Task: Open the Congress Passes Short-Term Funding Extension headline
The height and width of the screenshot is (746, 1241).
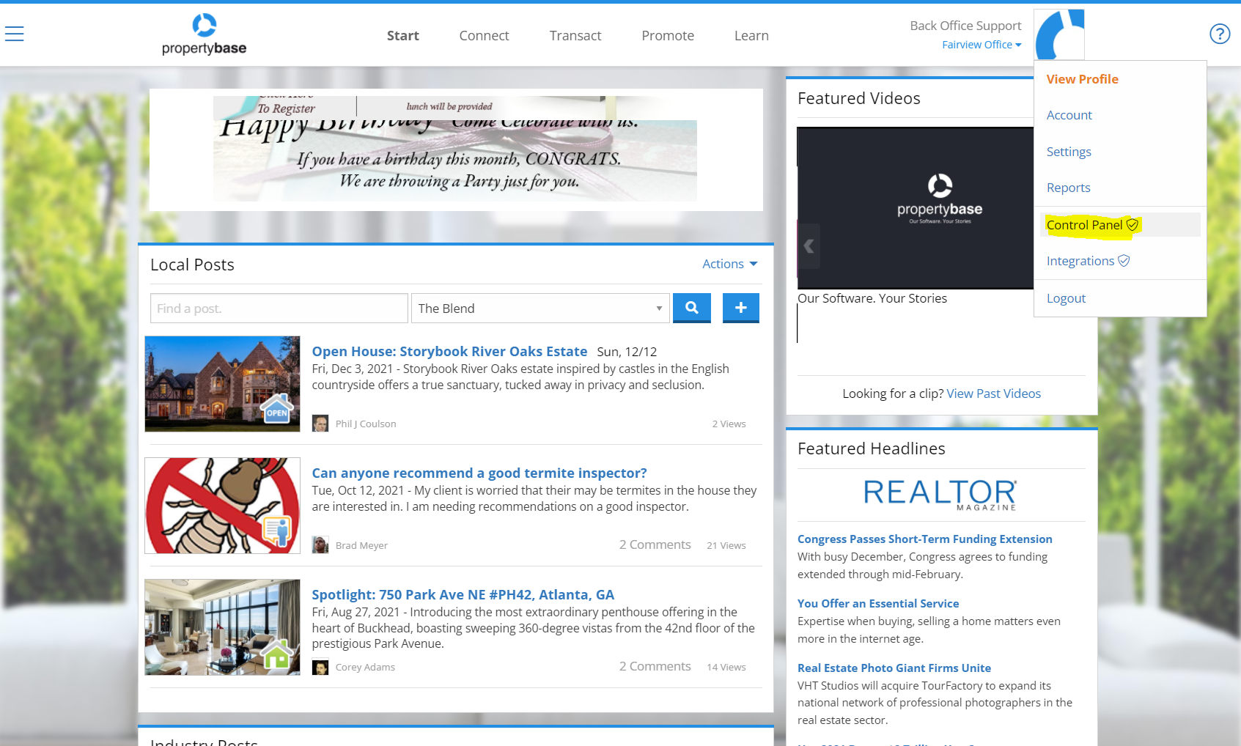Action: (x=924, y=539)
